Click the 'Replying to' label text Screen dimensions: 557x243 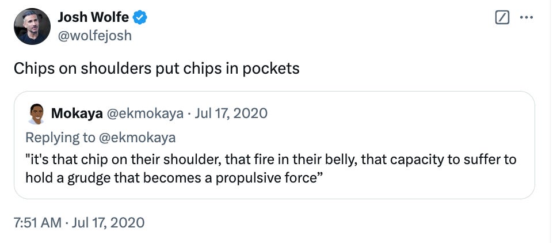[60, 138]
